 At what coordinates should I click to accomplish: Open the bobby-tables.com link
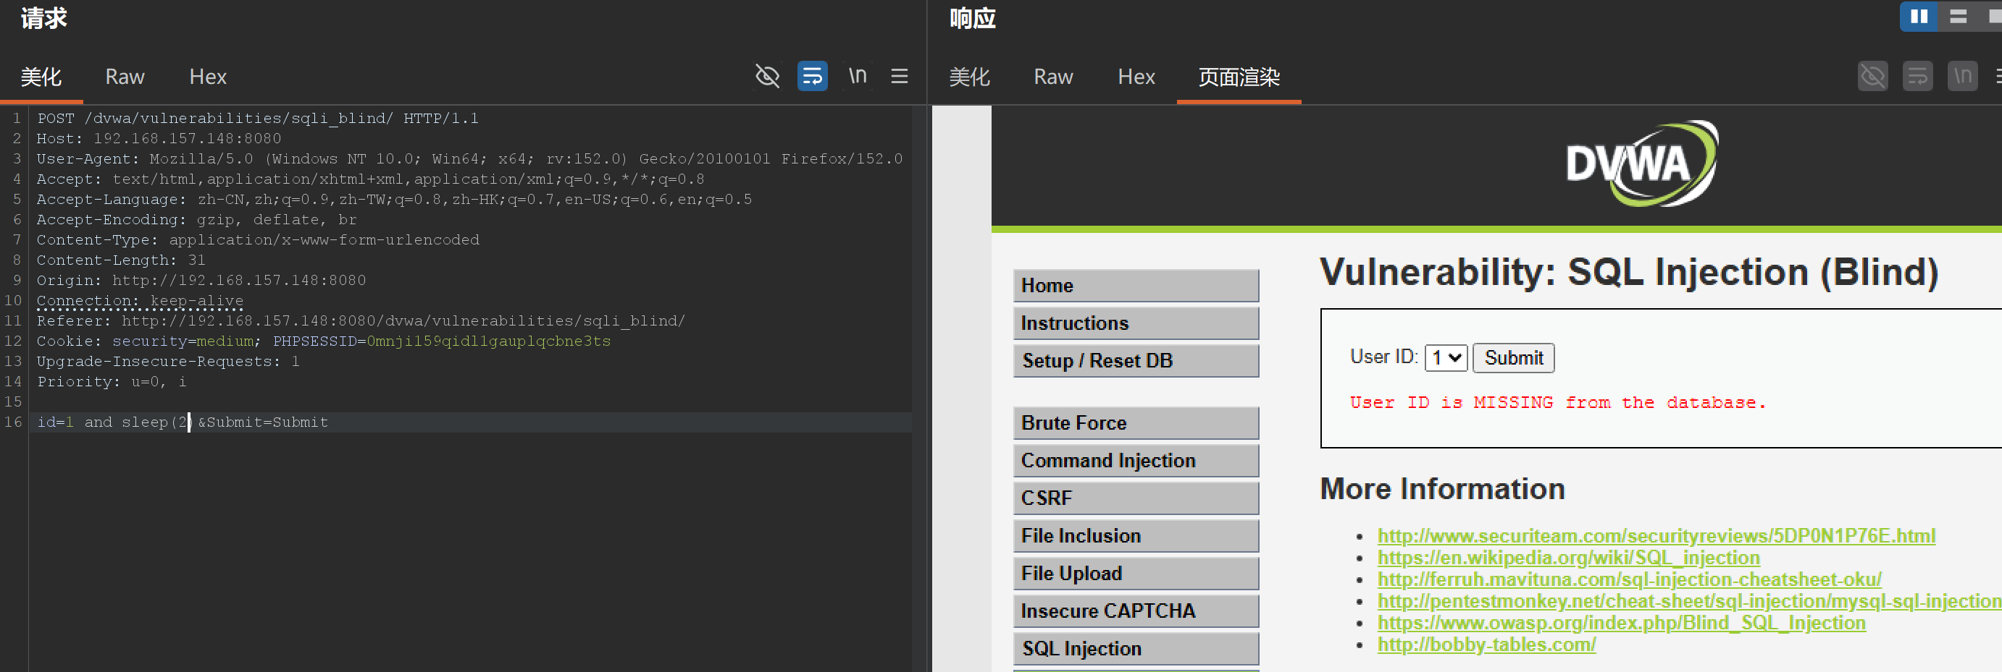tap(1486, 644)
